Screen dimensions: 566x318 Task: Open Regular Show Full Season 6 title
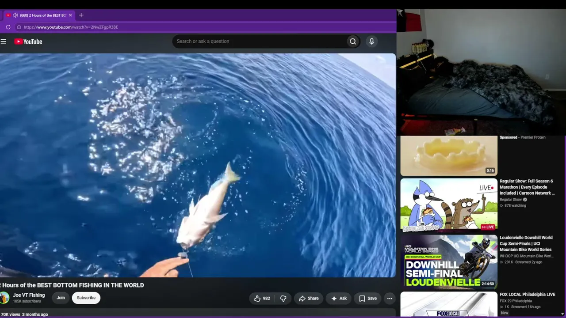click(x=527, y=187)
